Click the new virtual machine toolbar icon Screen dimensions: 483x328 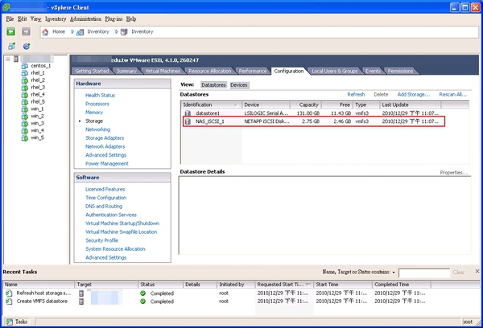(x=12, y=46)
